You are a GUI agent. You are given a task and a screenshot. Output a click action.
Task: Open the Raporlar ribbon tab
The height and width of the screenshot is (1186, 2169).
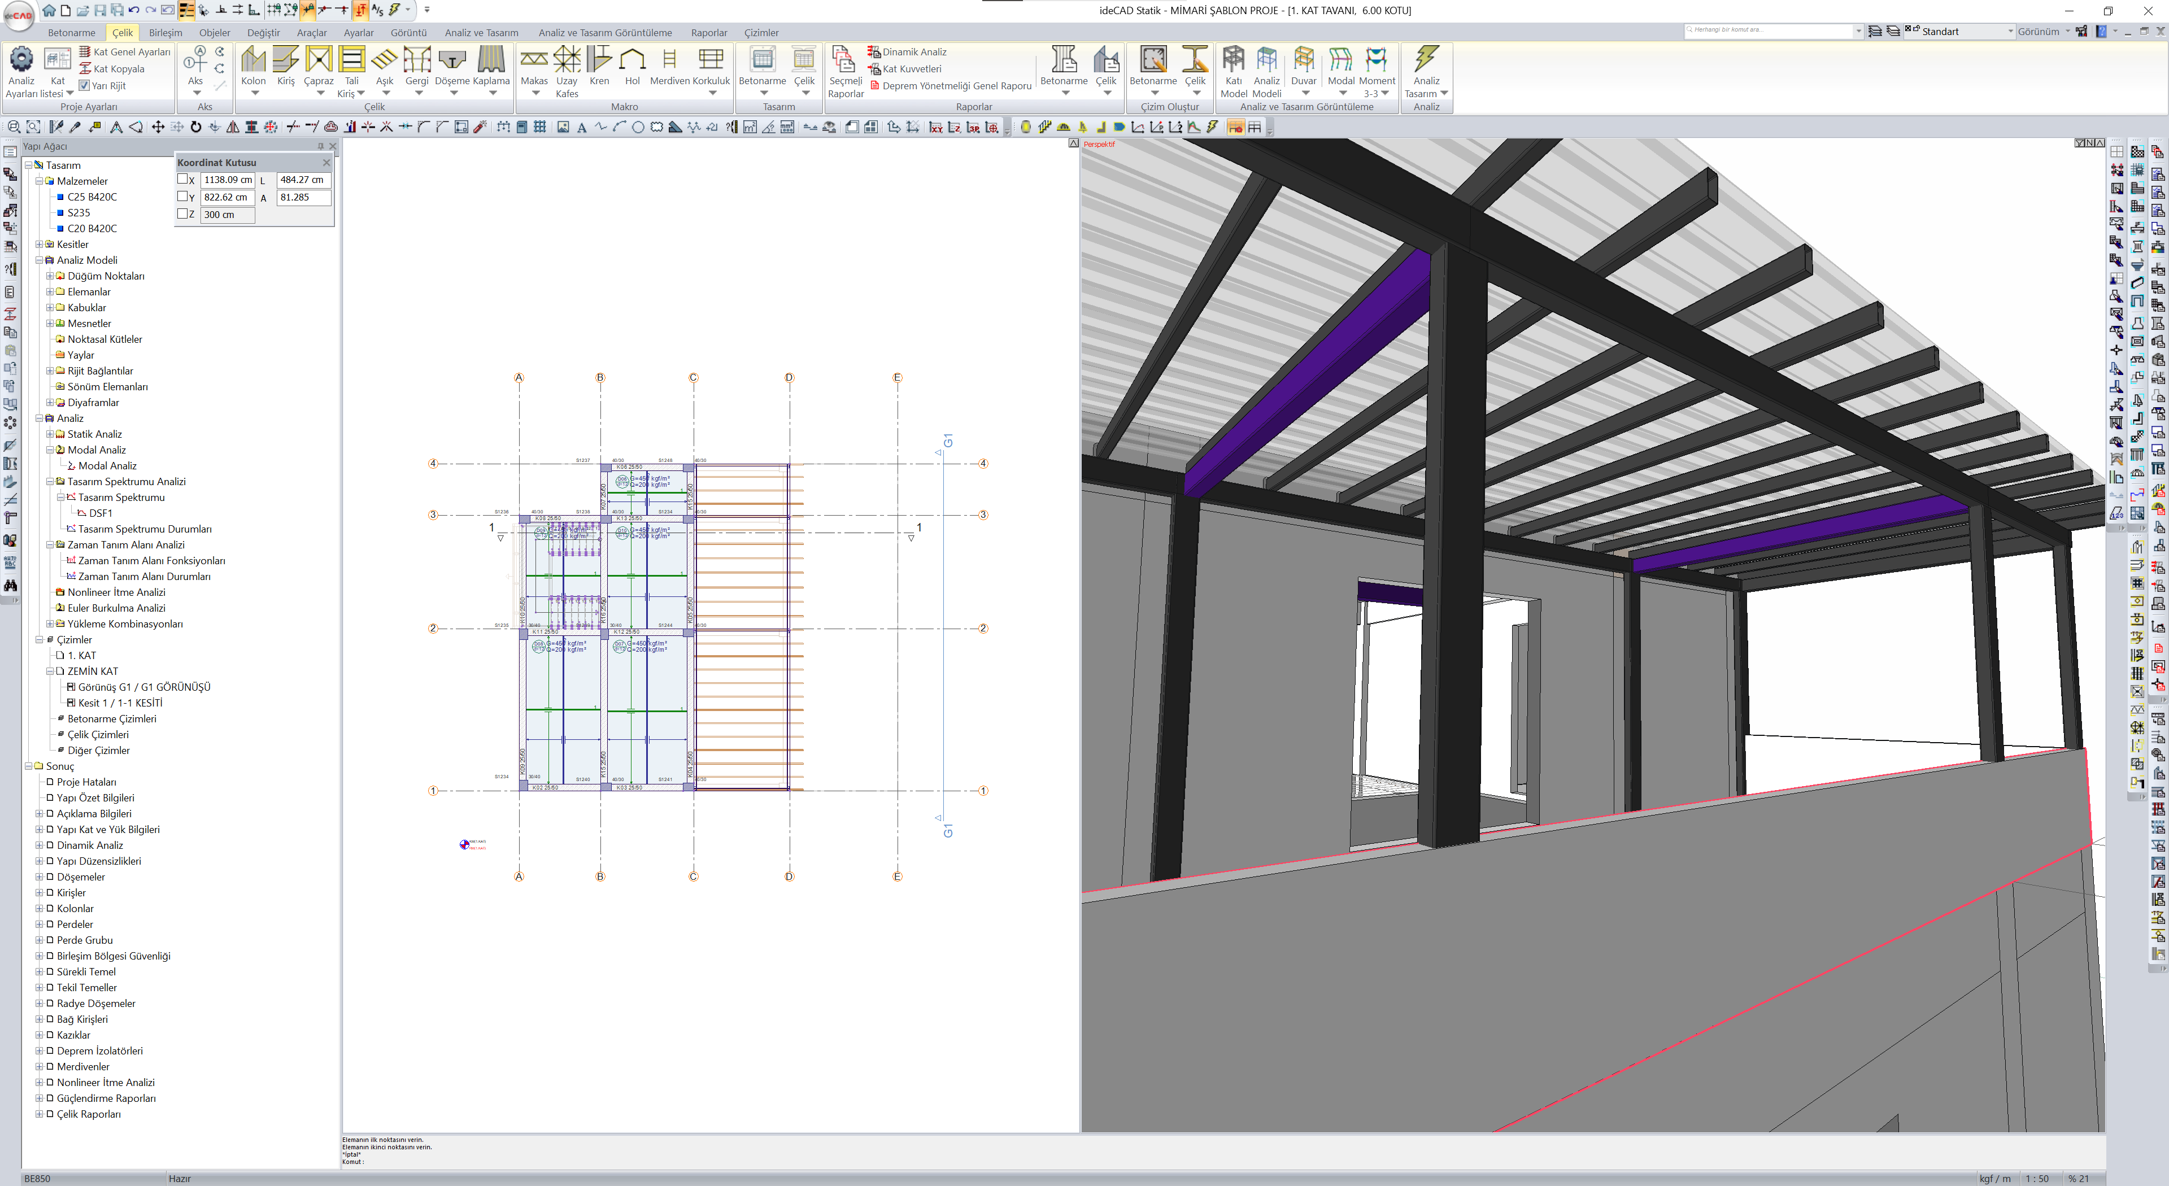click(x=708, y=33)
